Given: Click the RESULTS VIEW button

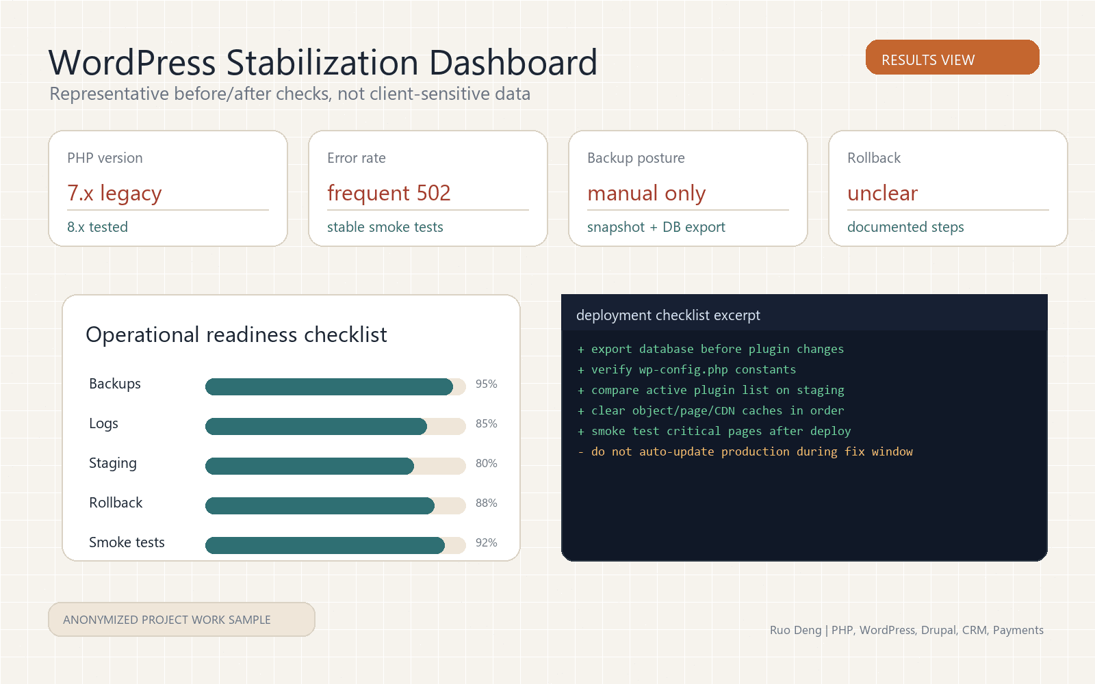Looking at the screenshot, I should point(952,57).
